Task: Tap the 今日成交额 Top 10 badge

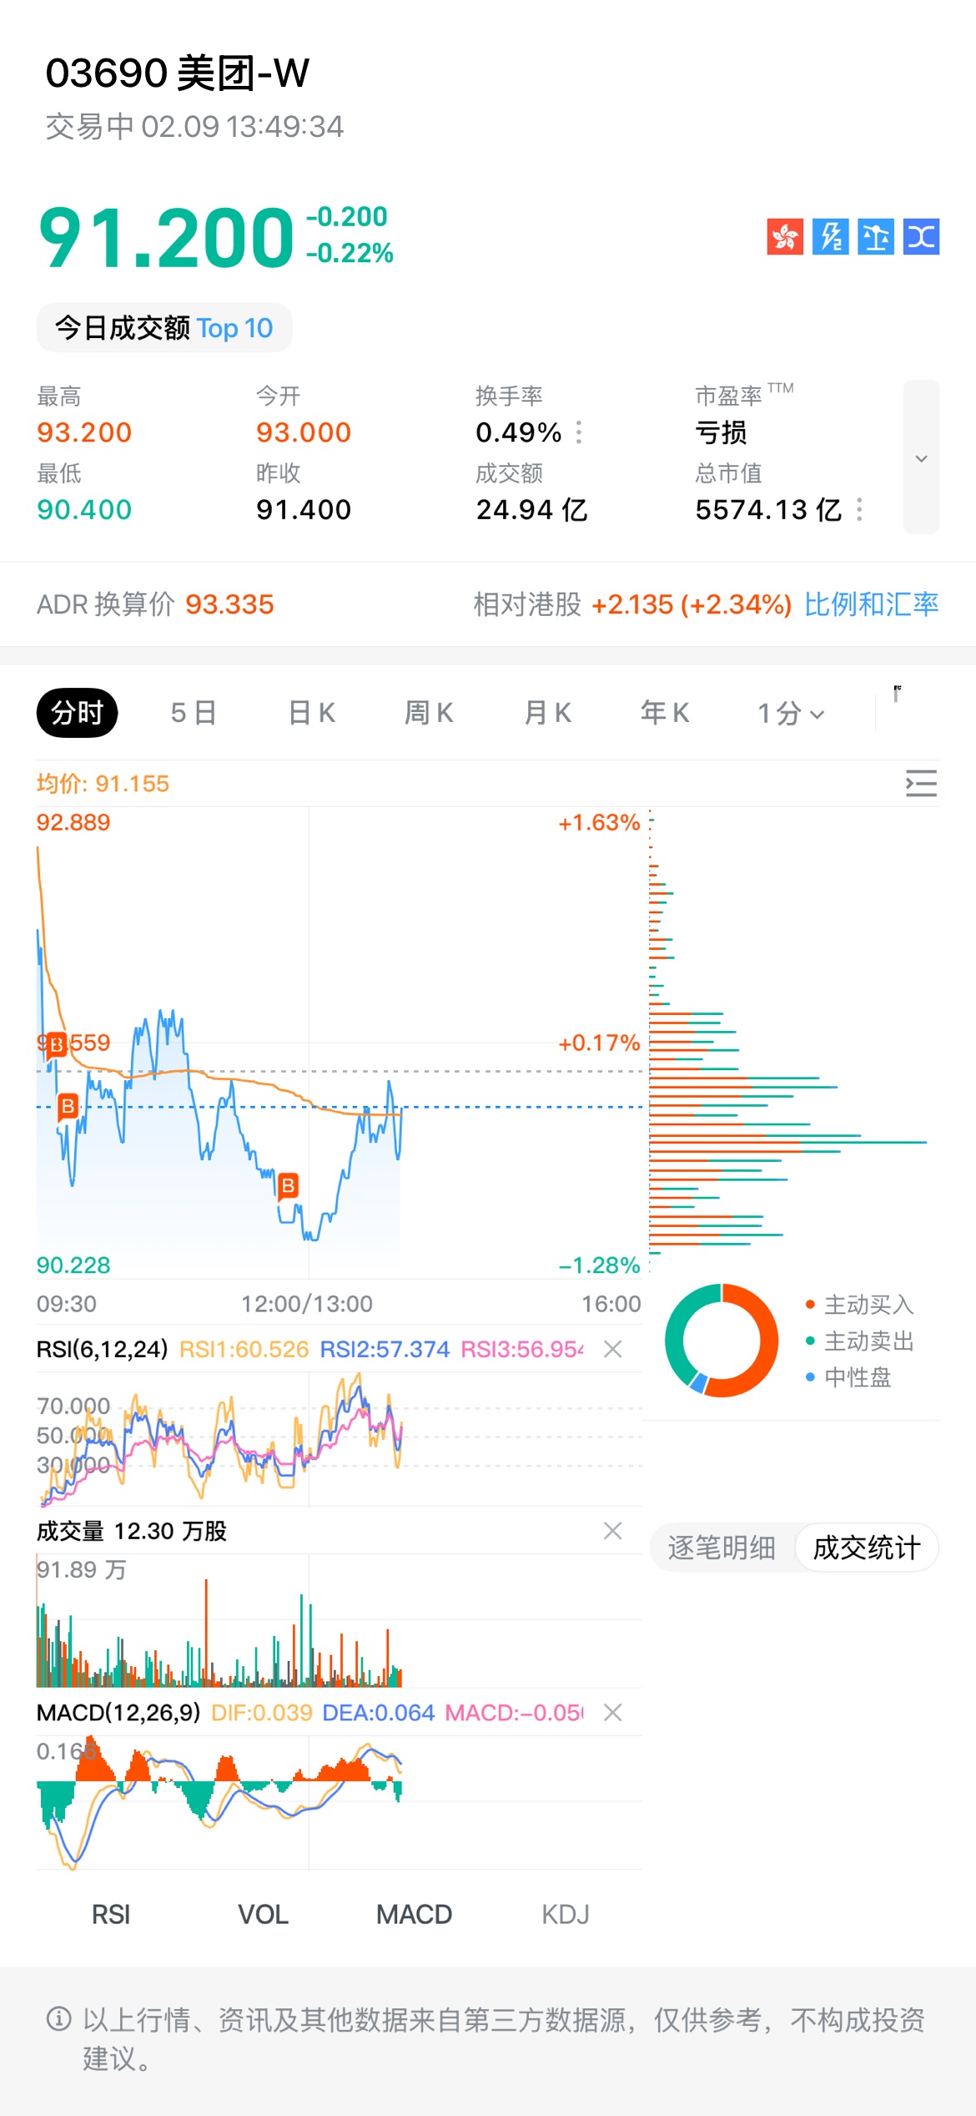Action: 164,328
